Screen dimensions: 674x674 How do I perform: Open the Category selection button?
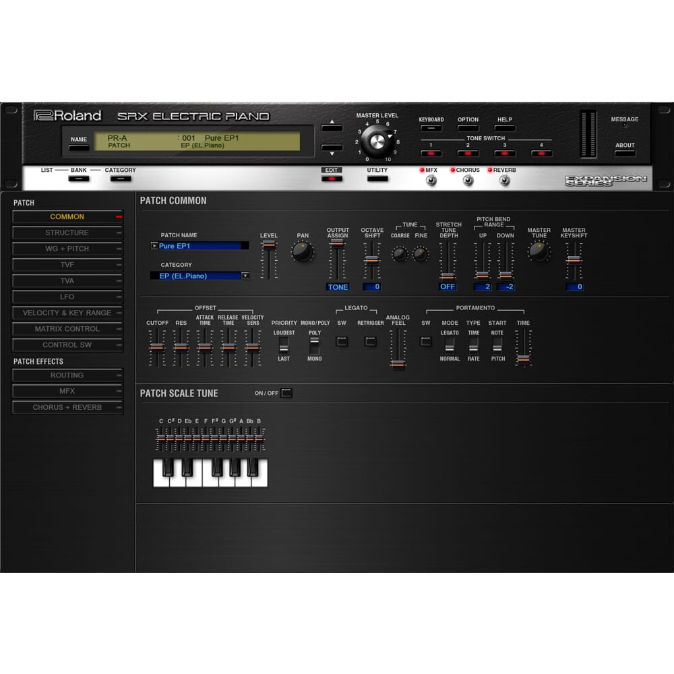(121, 179)
